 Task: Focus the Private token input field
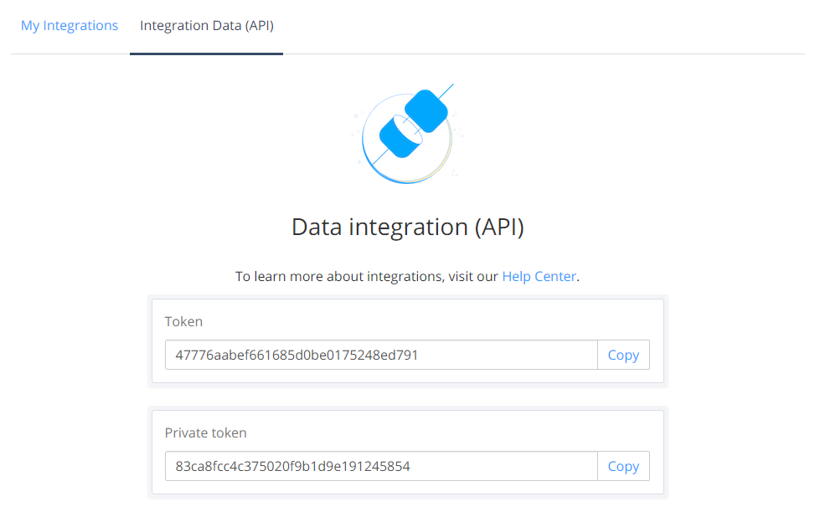[381, 466]
